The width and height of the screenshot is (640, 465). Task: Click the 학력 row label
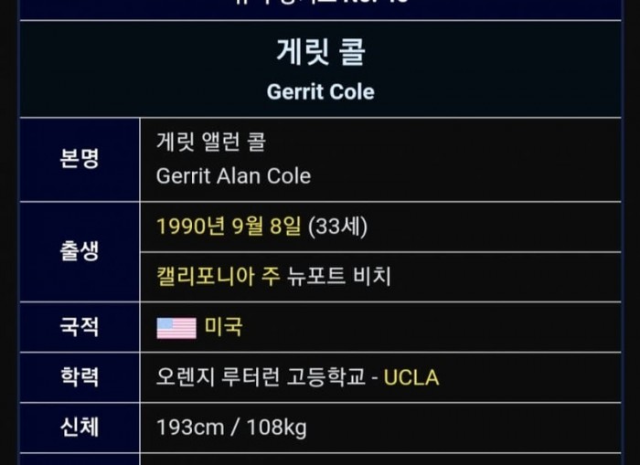click(80, 377)
